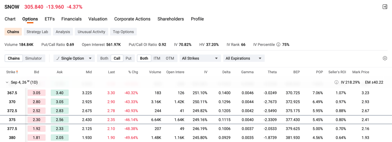Select strike 370 row label
This screenshot has height=142, width=392.
12,102
